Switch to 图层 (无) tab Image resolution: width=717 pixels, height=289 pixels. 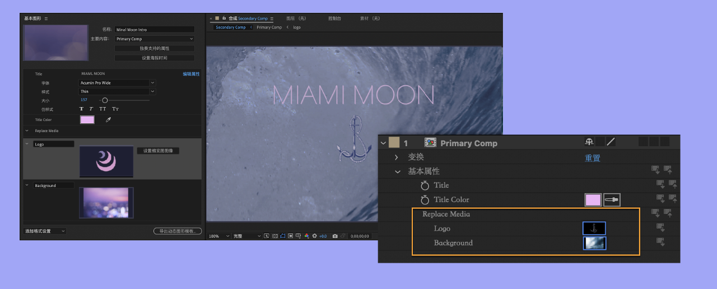coord(296,18)
